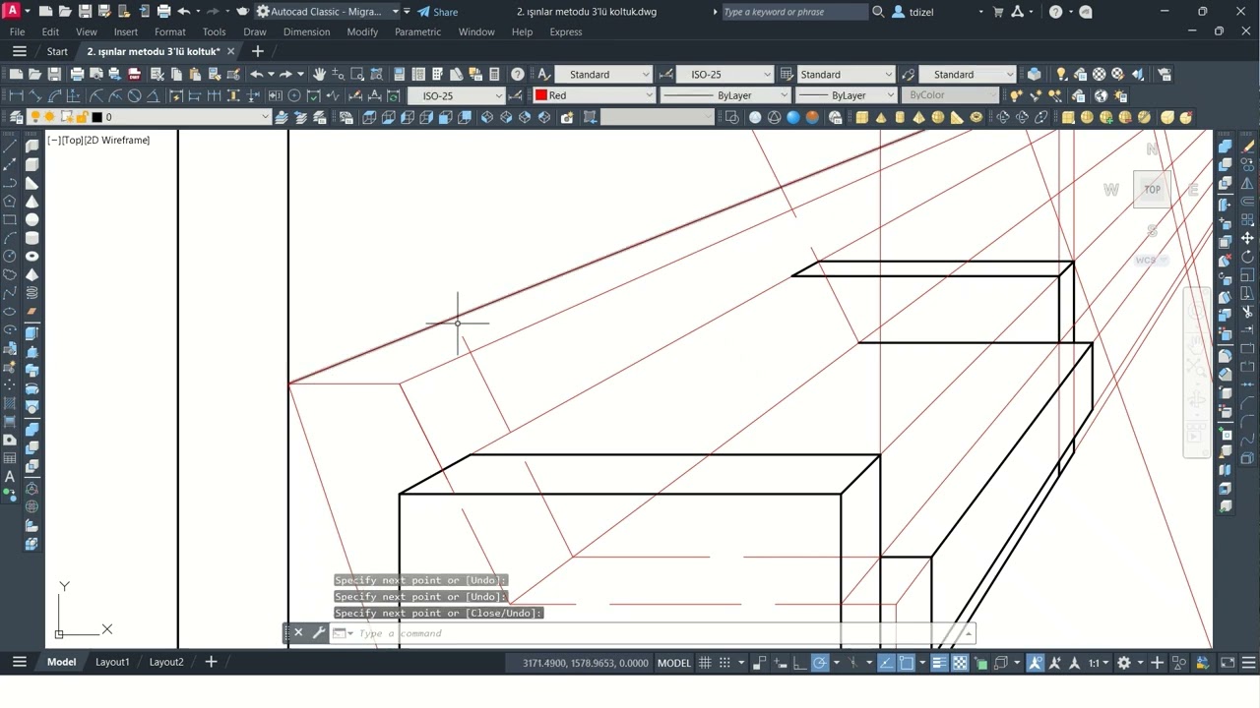Select the Linear dimension tool

16,95
